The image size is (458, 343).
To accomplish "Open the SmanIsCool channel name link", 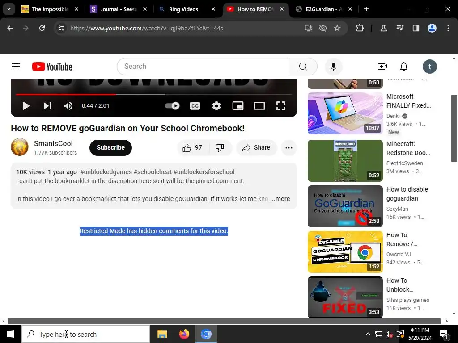I will click(53, 143).
